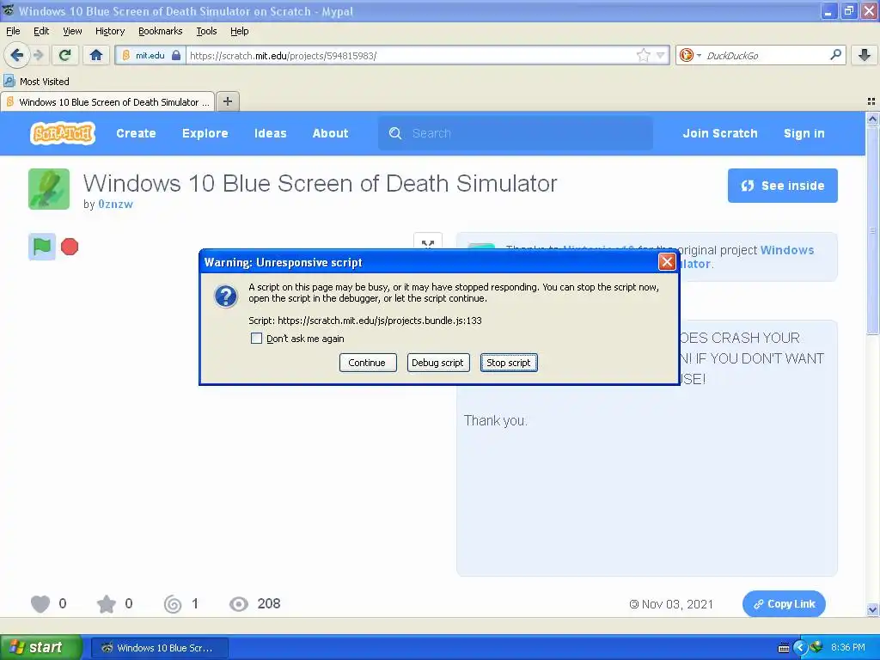Click the vertical scrollbar thumb
This screenshot has height=660, width=880.
pos(872,230)
